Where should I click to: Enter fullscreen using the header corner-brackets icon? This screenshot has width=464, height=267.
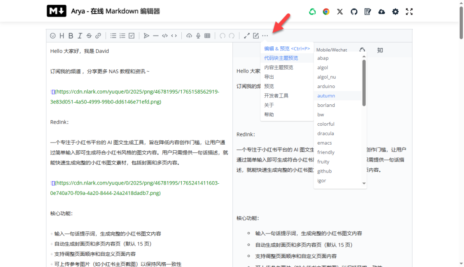[x=409, y=12]
